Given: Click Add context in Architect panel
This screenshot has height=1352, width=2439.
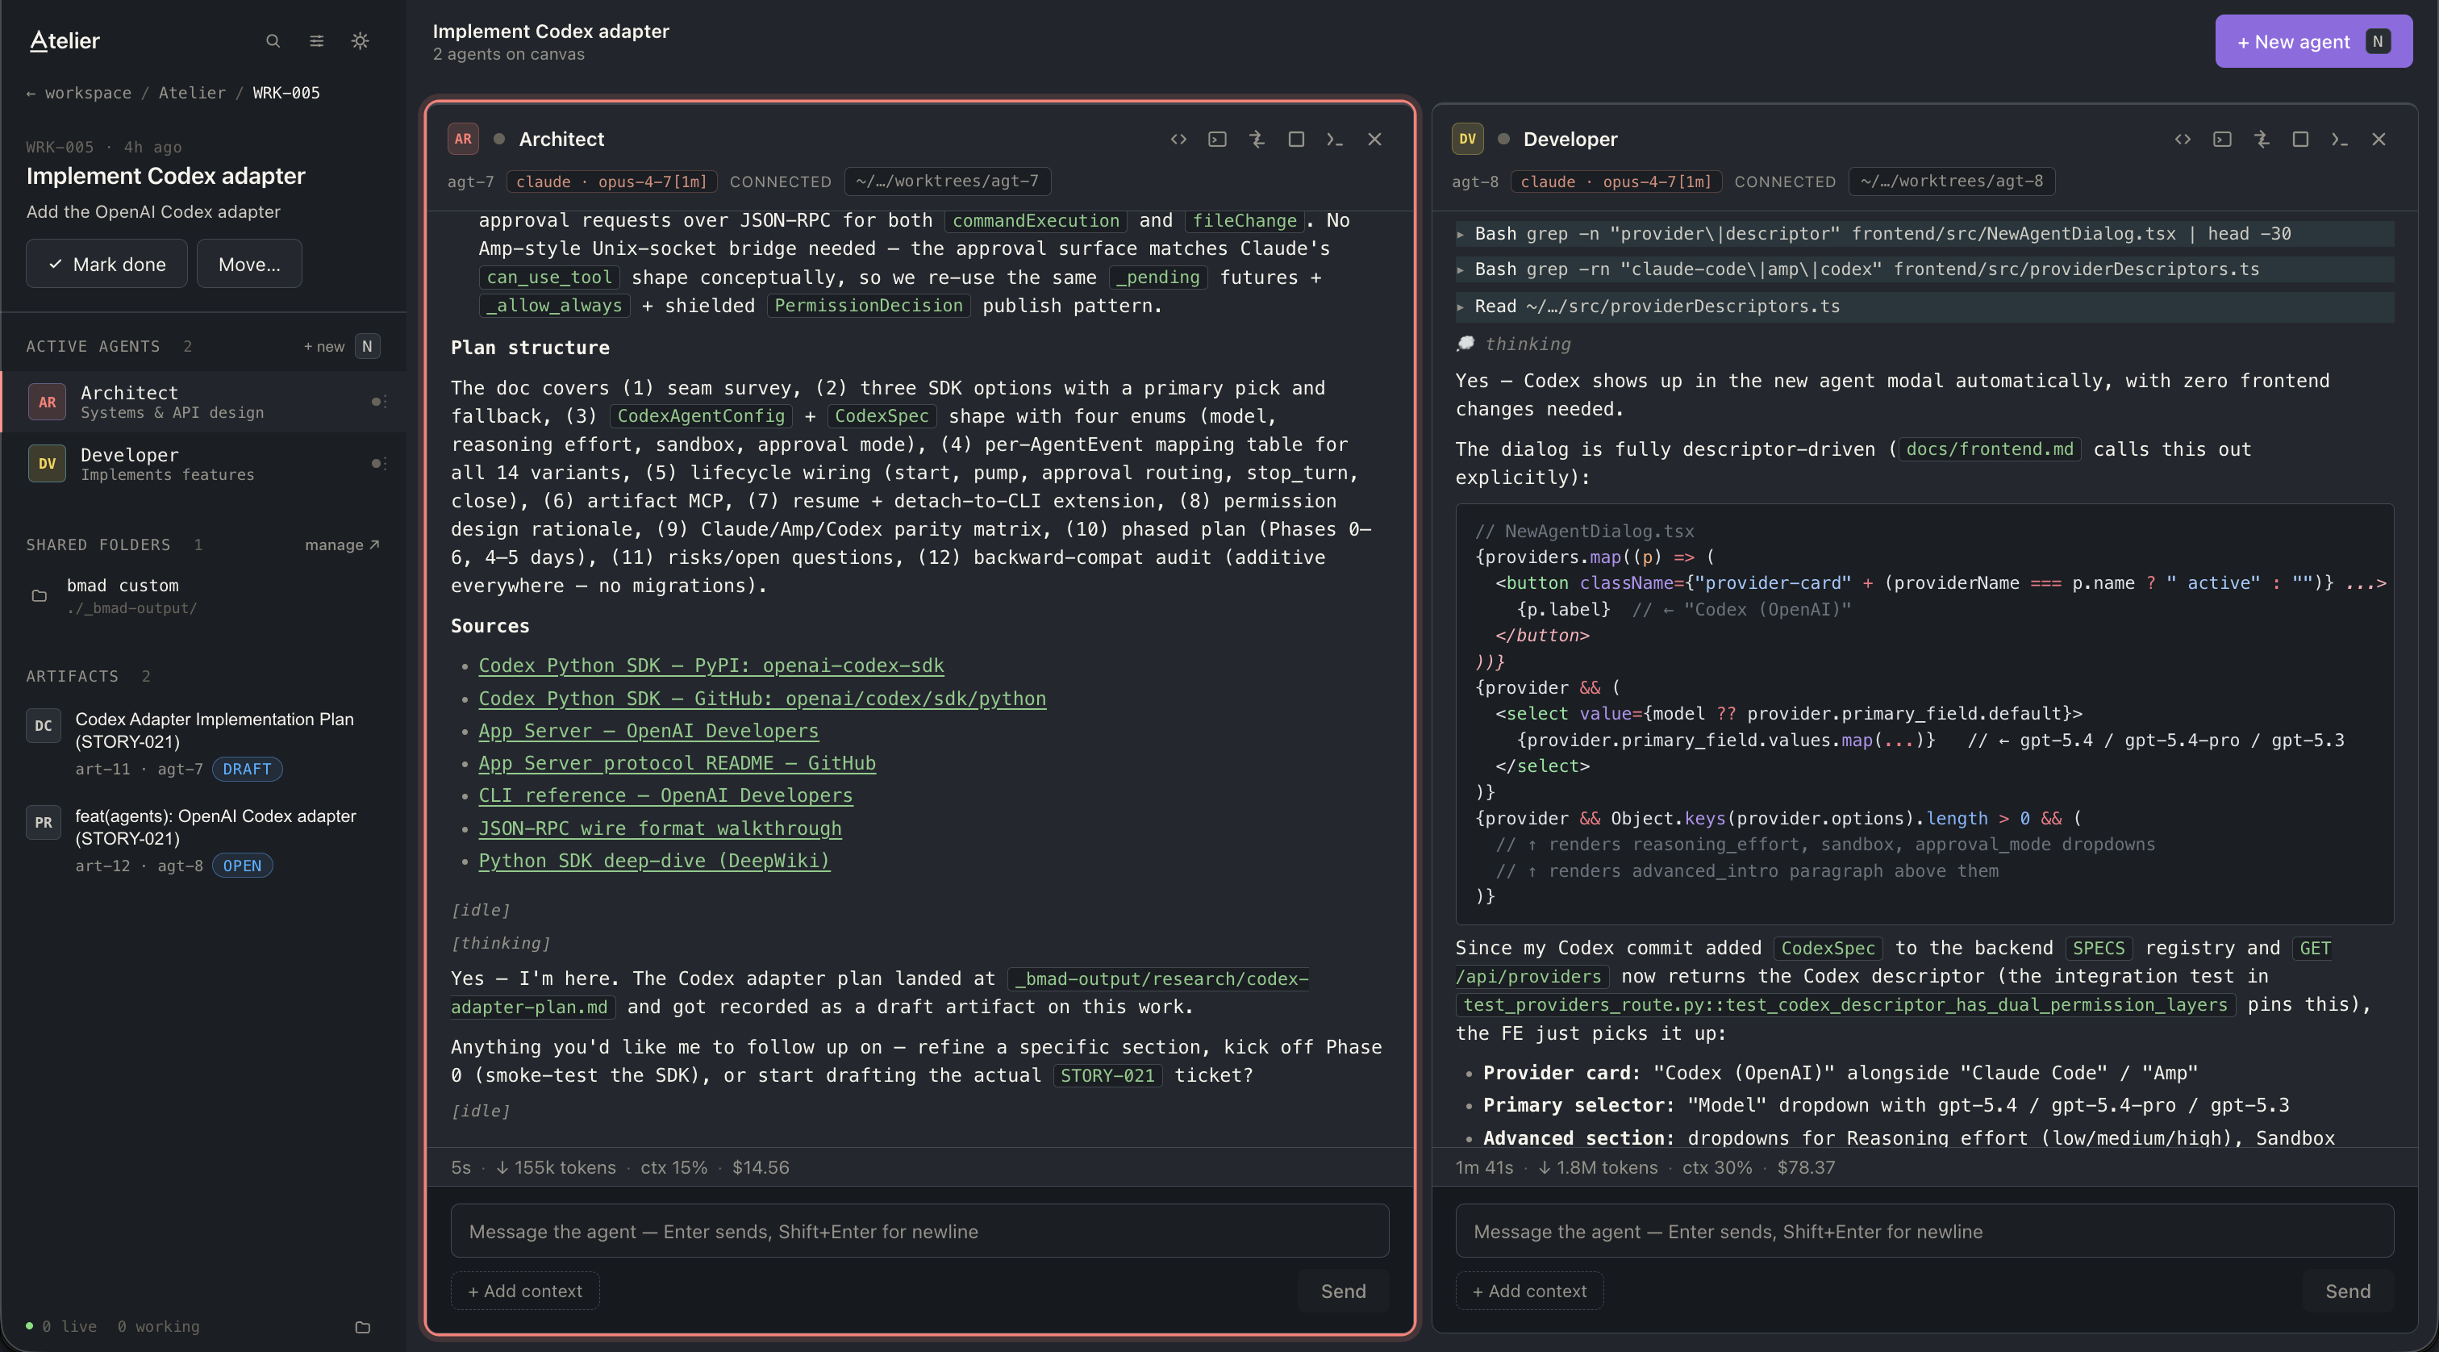Looking at the screenshot, I should [x=526, y=1291].
